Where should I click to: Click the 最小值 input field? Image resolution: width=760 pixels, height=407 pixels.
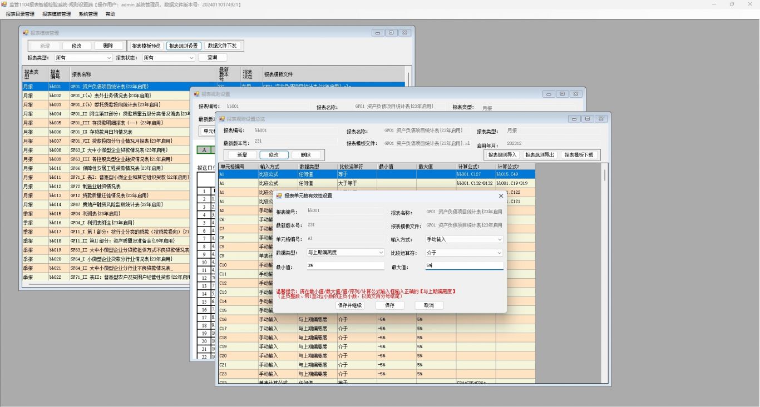point(346,266)
